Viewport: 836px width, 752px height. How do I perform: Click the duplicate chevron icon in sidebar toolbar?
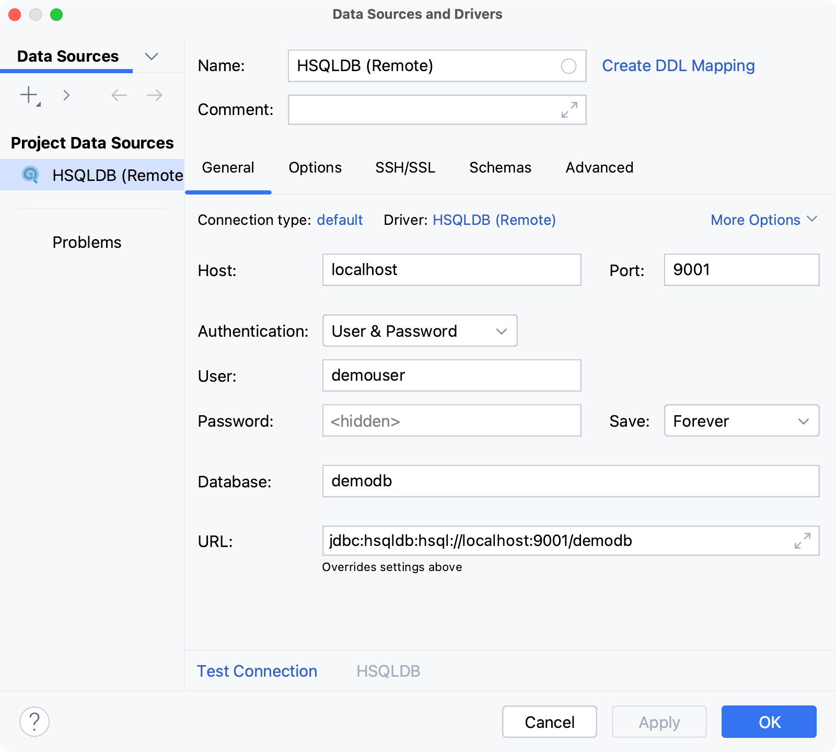tap(66, 95)
